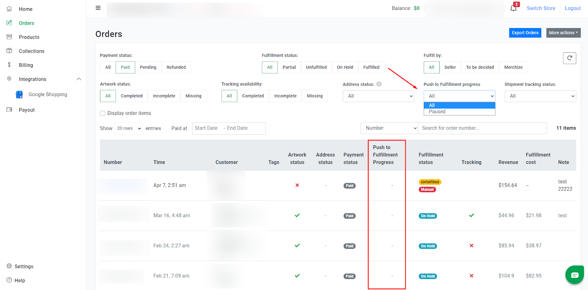Screen dimensions: 588x290
Task: Click the Search for order number field
Action: tap(483, 128)
